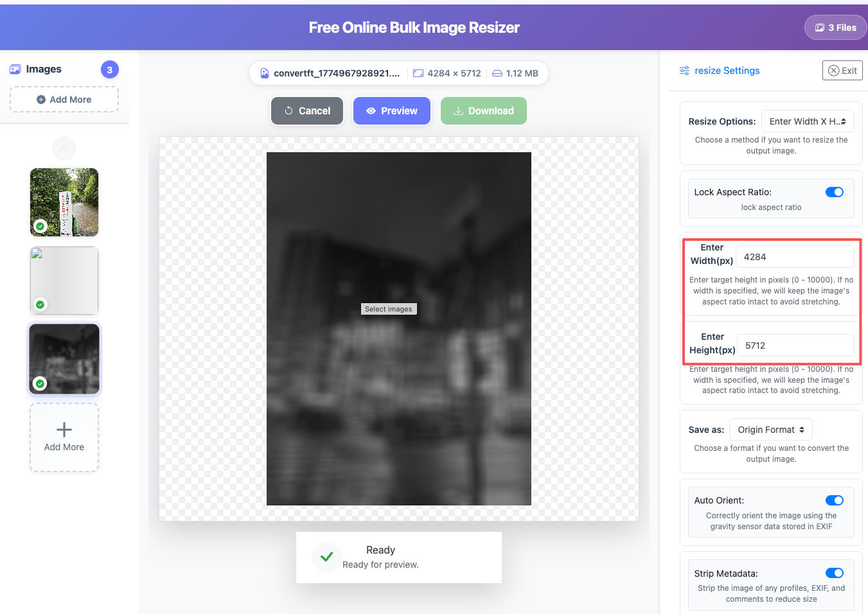Screen dimensions: 868x614
Task: Open the Save as Origin Format dropdown
Action: (771, 430)
